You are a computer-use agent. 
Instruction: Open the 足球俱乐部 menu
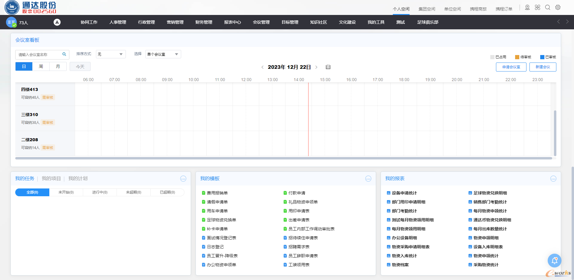point(428,22)
